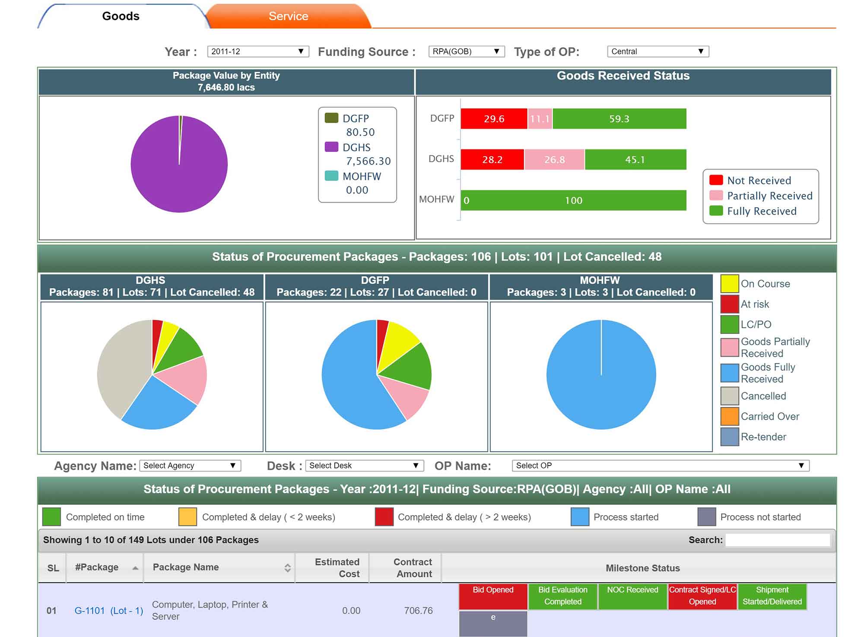Image resolution: width=864 pixels, height=637 pixels.
Task: Open the Select Agency dropdown
Action: pos(190,466)
